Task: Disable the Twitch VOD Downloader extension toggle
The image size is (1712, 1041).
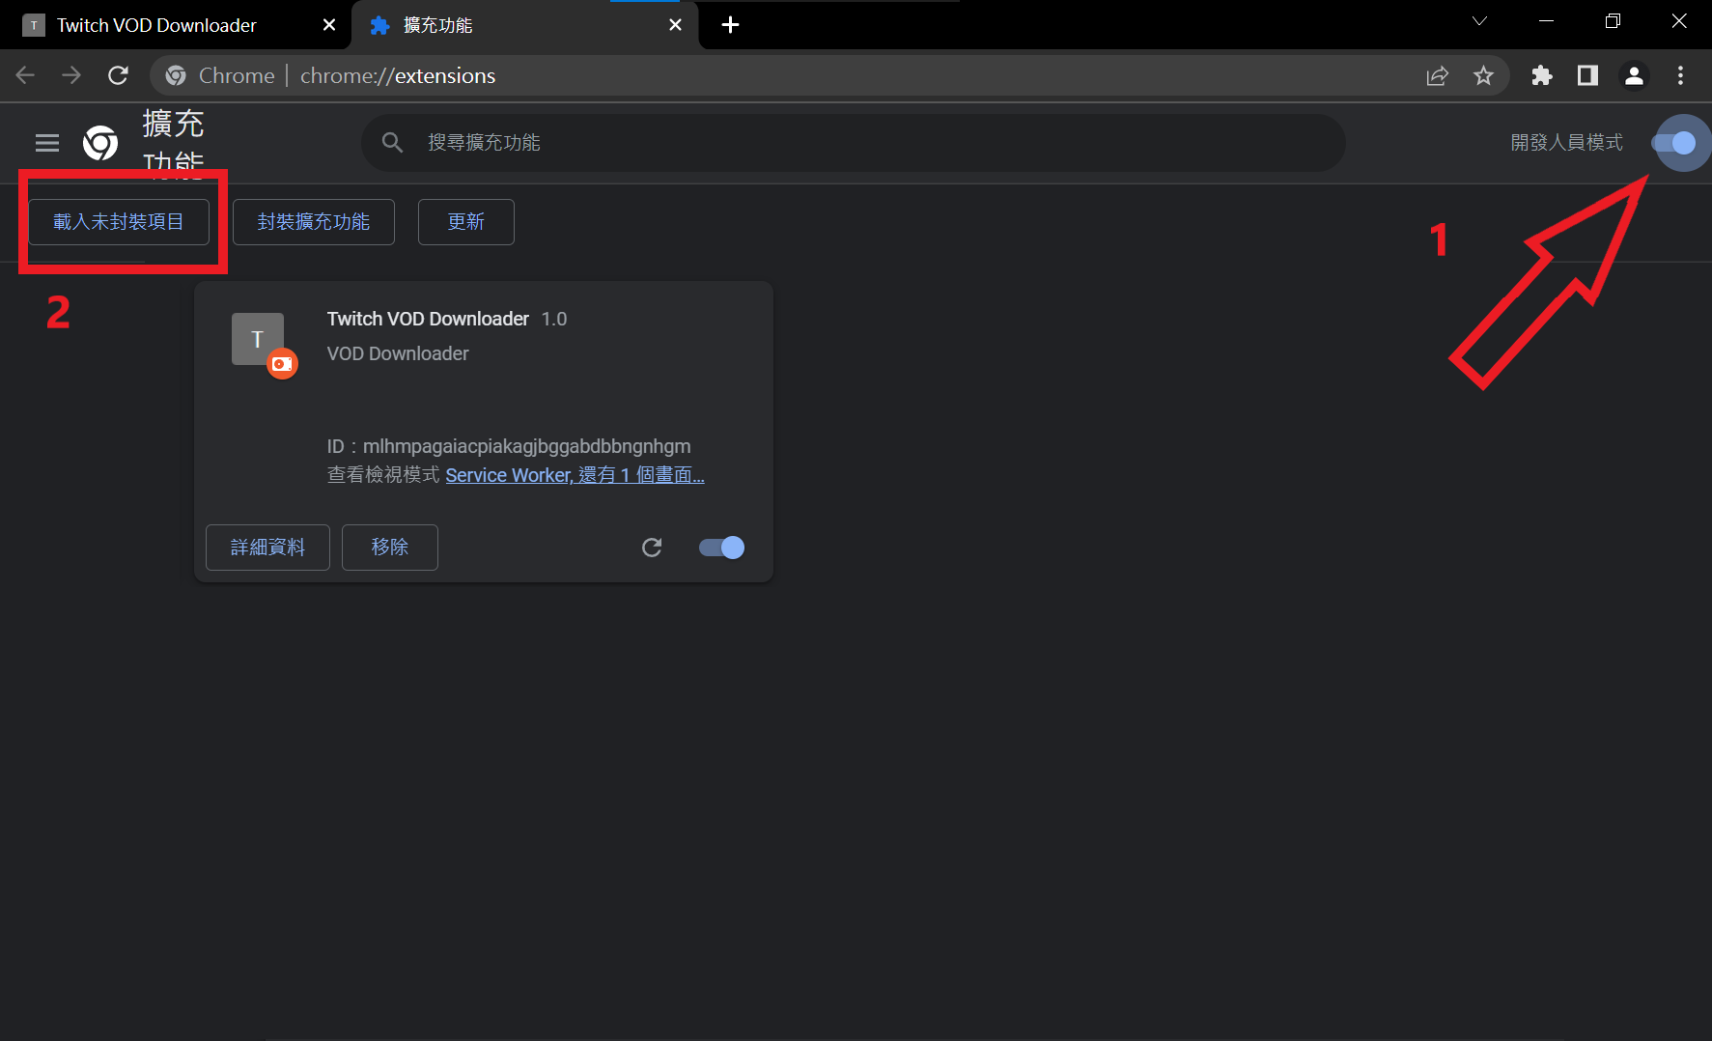Action: click(721, 548)
